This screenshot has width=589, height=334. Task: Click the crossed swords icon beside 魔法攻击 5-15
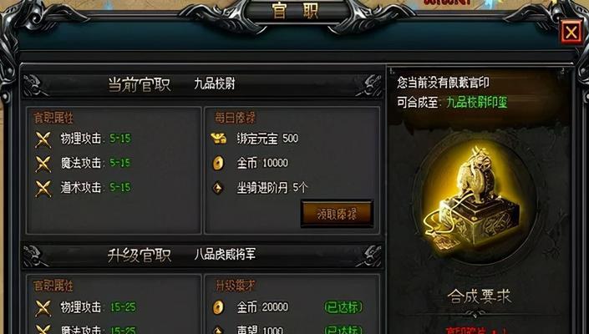coord(43,164)
